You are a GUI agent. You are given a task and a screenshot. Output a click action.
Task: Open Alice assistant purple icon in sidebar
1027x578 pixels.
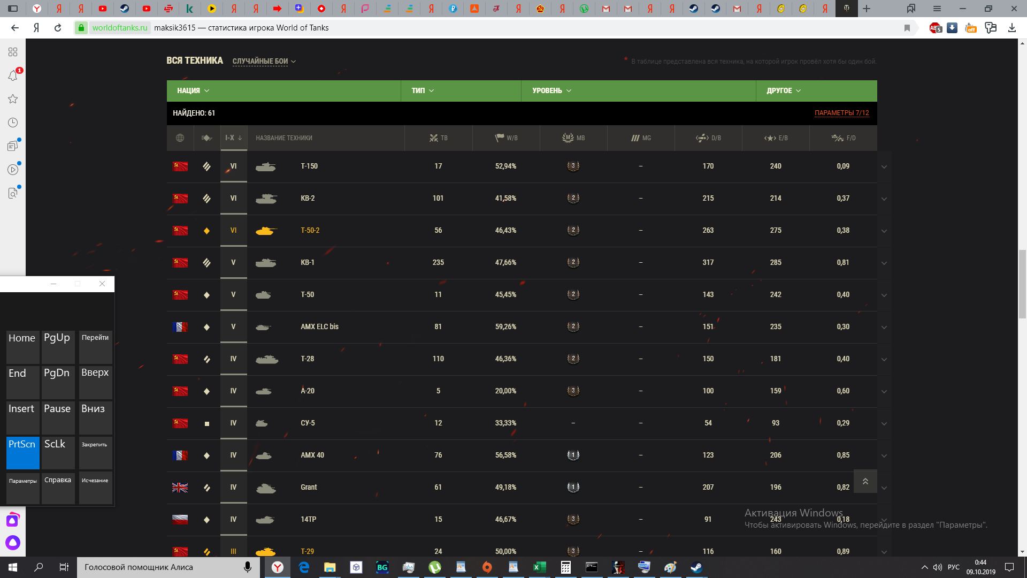pyautogui.click(x=13, y=543)
